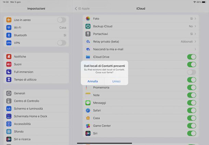Tap the Backup iCloud icon
This screenshot has height=145, width=209.
point(88,26)
